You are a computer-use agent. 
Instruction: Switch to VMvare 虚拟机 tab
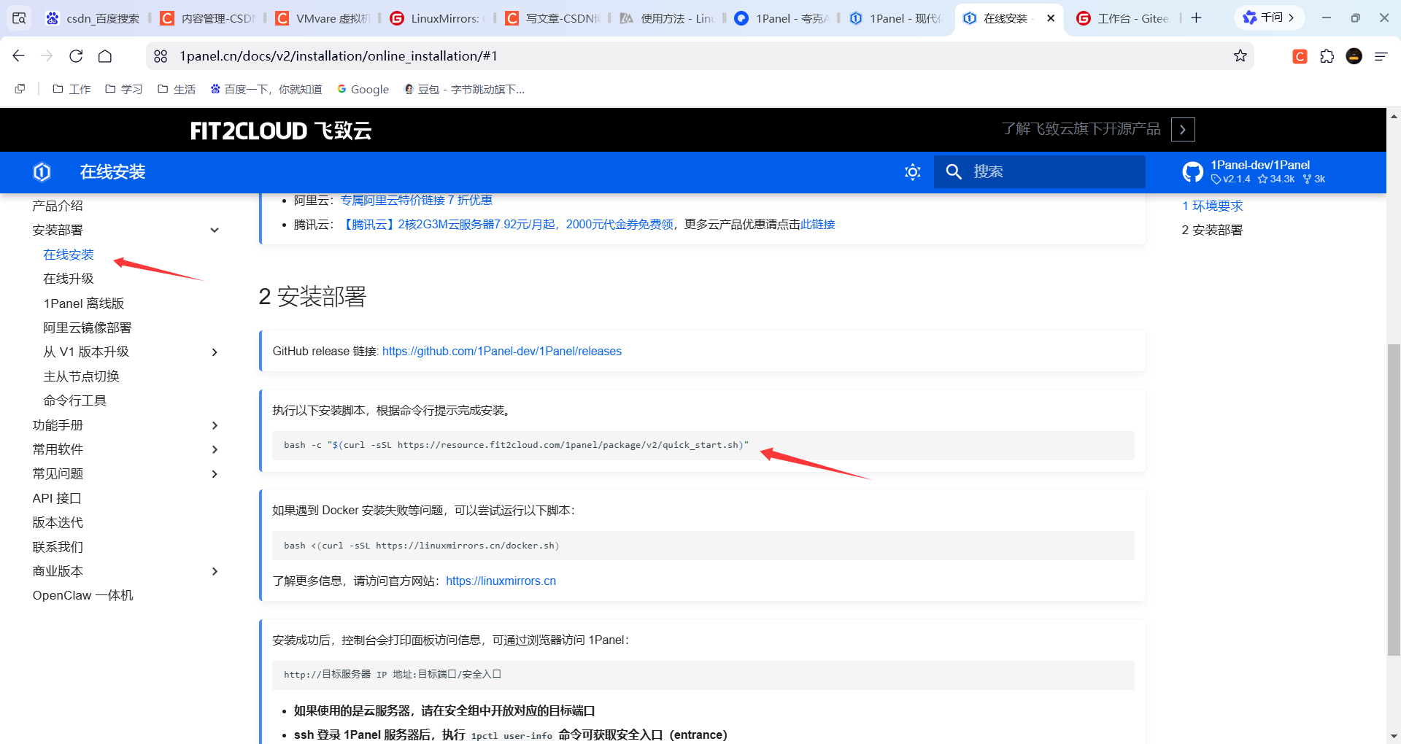[x=323, y=18]
